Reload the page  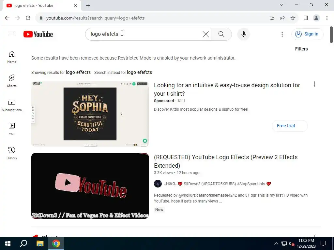point(28,18)
